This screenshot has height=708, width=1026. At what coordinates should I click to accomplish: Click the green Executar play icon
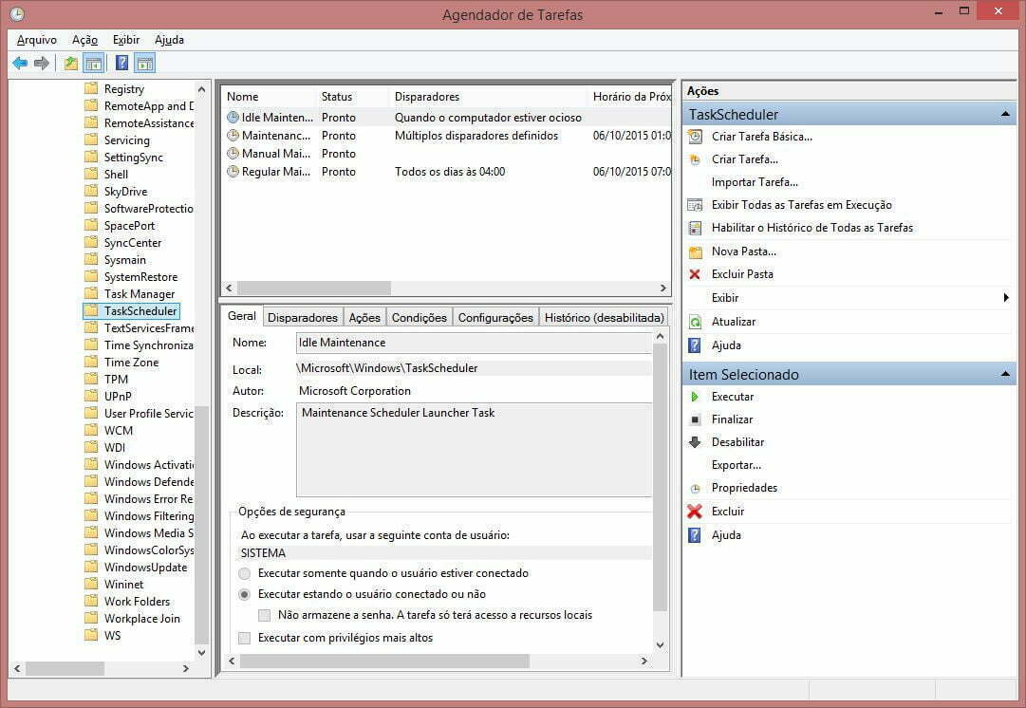pyautogui.click(x=695, y=397)
